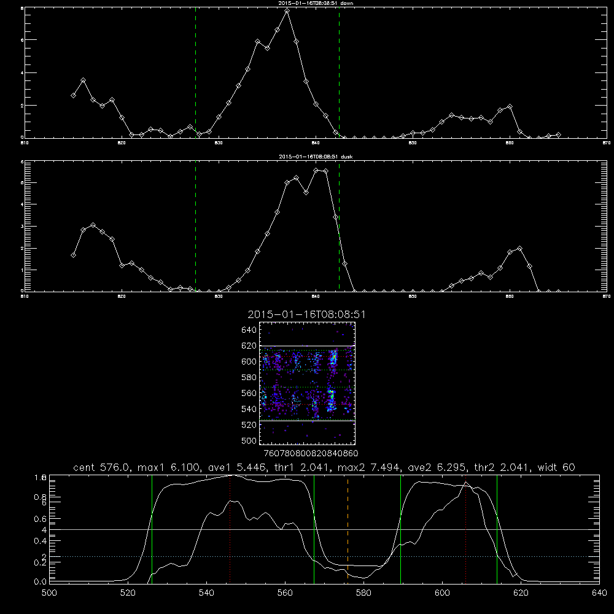
Task: Click the leftmost green vertical line in bottom plot
Action: tap(152, 529)
